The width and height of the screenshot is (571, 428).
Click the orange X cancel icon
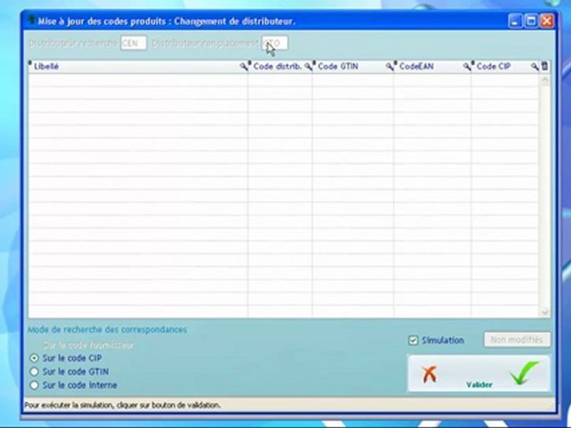(429, 374)
